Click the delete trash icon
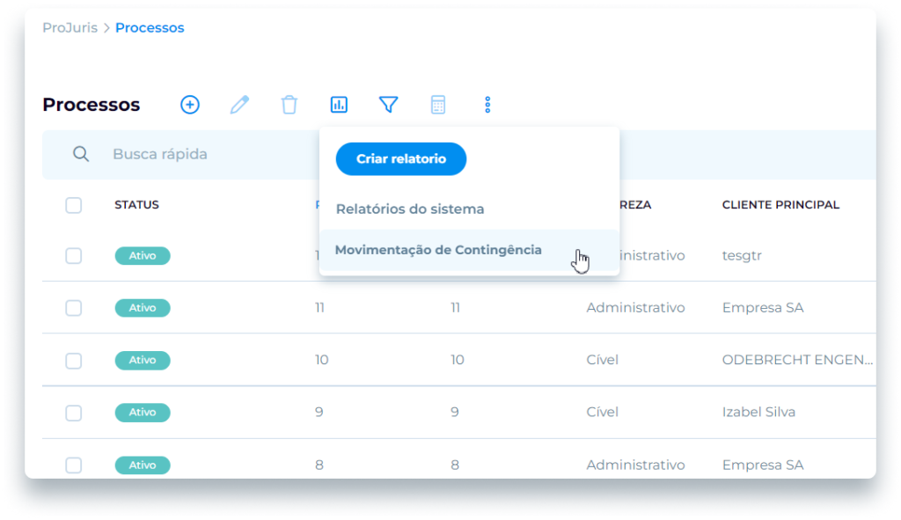 [289, 104]
